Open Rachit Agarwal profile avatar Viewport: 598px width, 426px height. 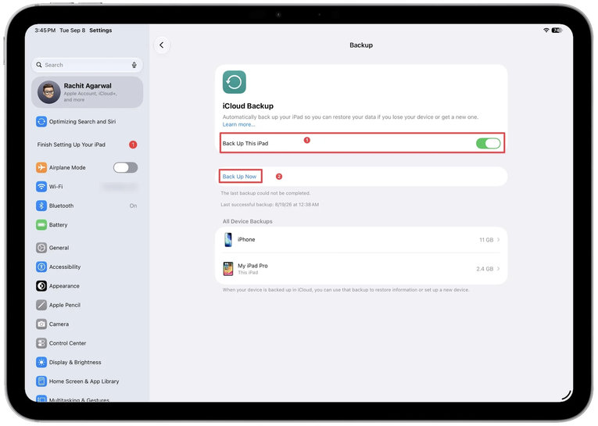[48, 92]
